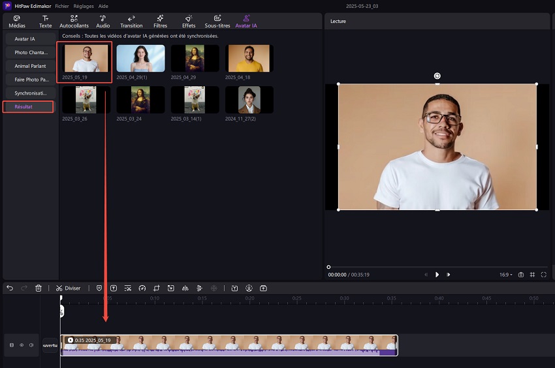
Task: Open the Effets tab
Action: tap(189, 22)
